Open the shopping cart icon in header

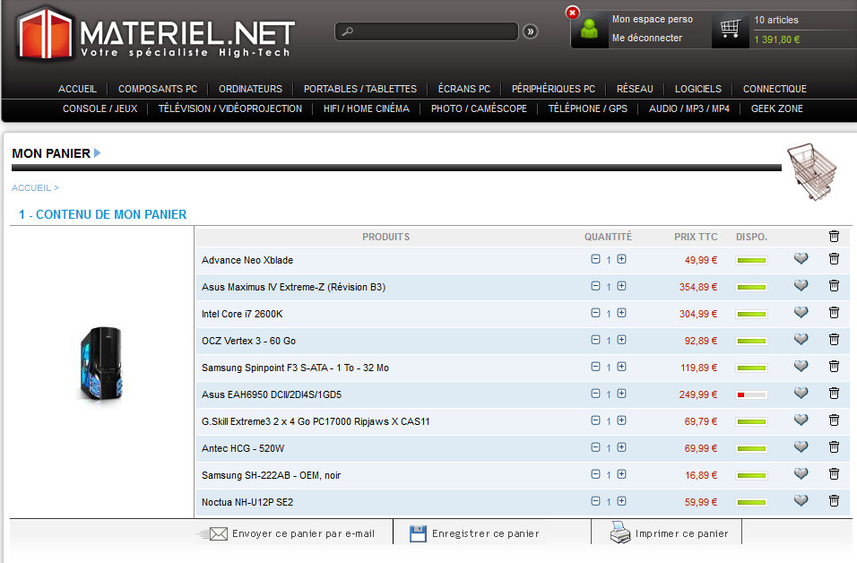[x=730, y=30]
